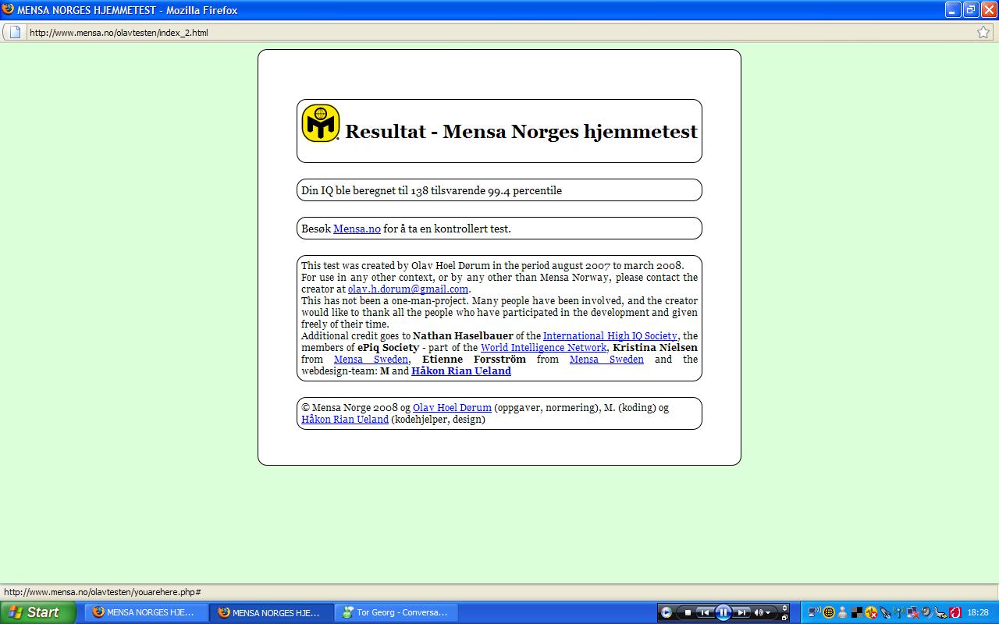Image resolution: width=999 pixels, height=624 pixels.
Task: Click the 18:28 system clock
Action: 978,613
